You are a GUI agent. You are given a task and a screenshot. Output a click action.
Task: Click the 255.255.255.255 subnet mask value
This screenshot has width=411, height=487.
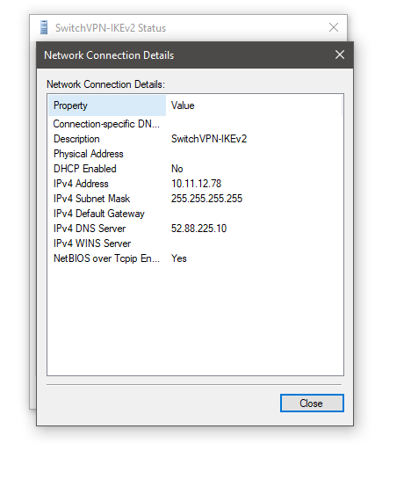coord(206,199)
